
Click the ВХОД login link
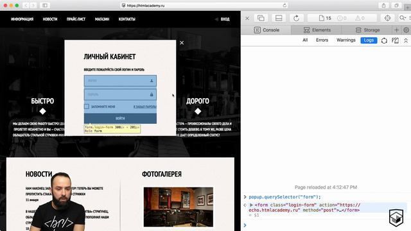[225, 19]
